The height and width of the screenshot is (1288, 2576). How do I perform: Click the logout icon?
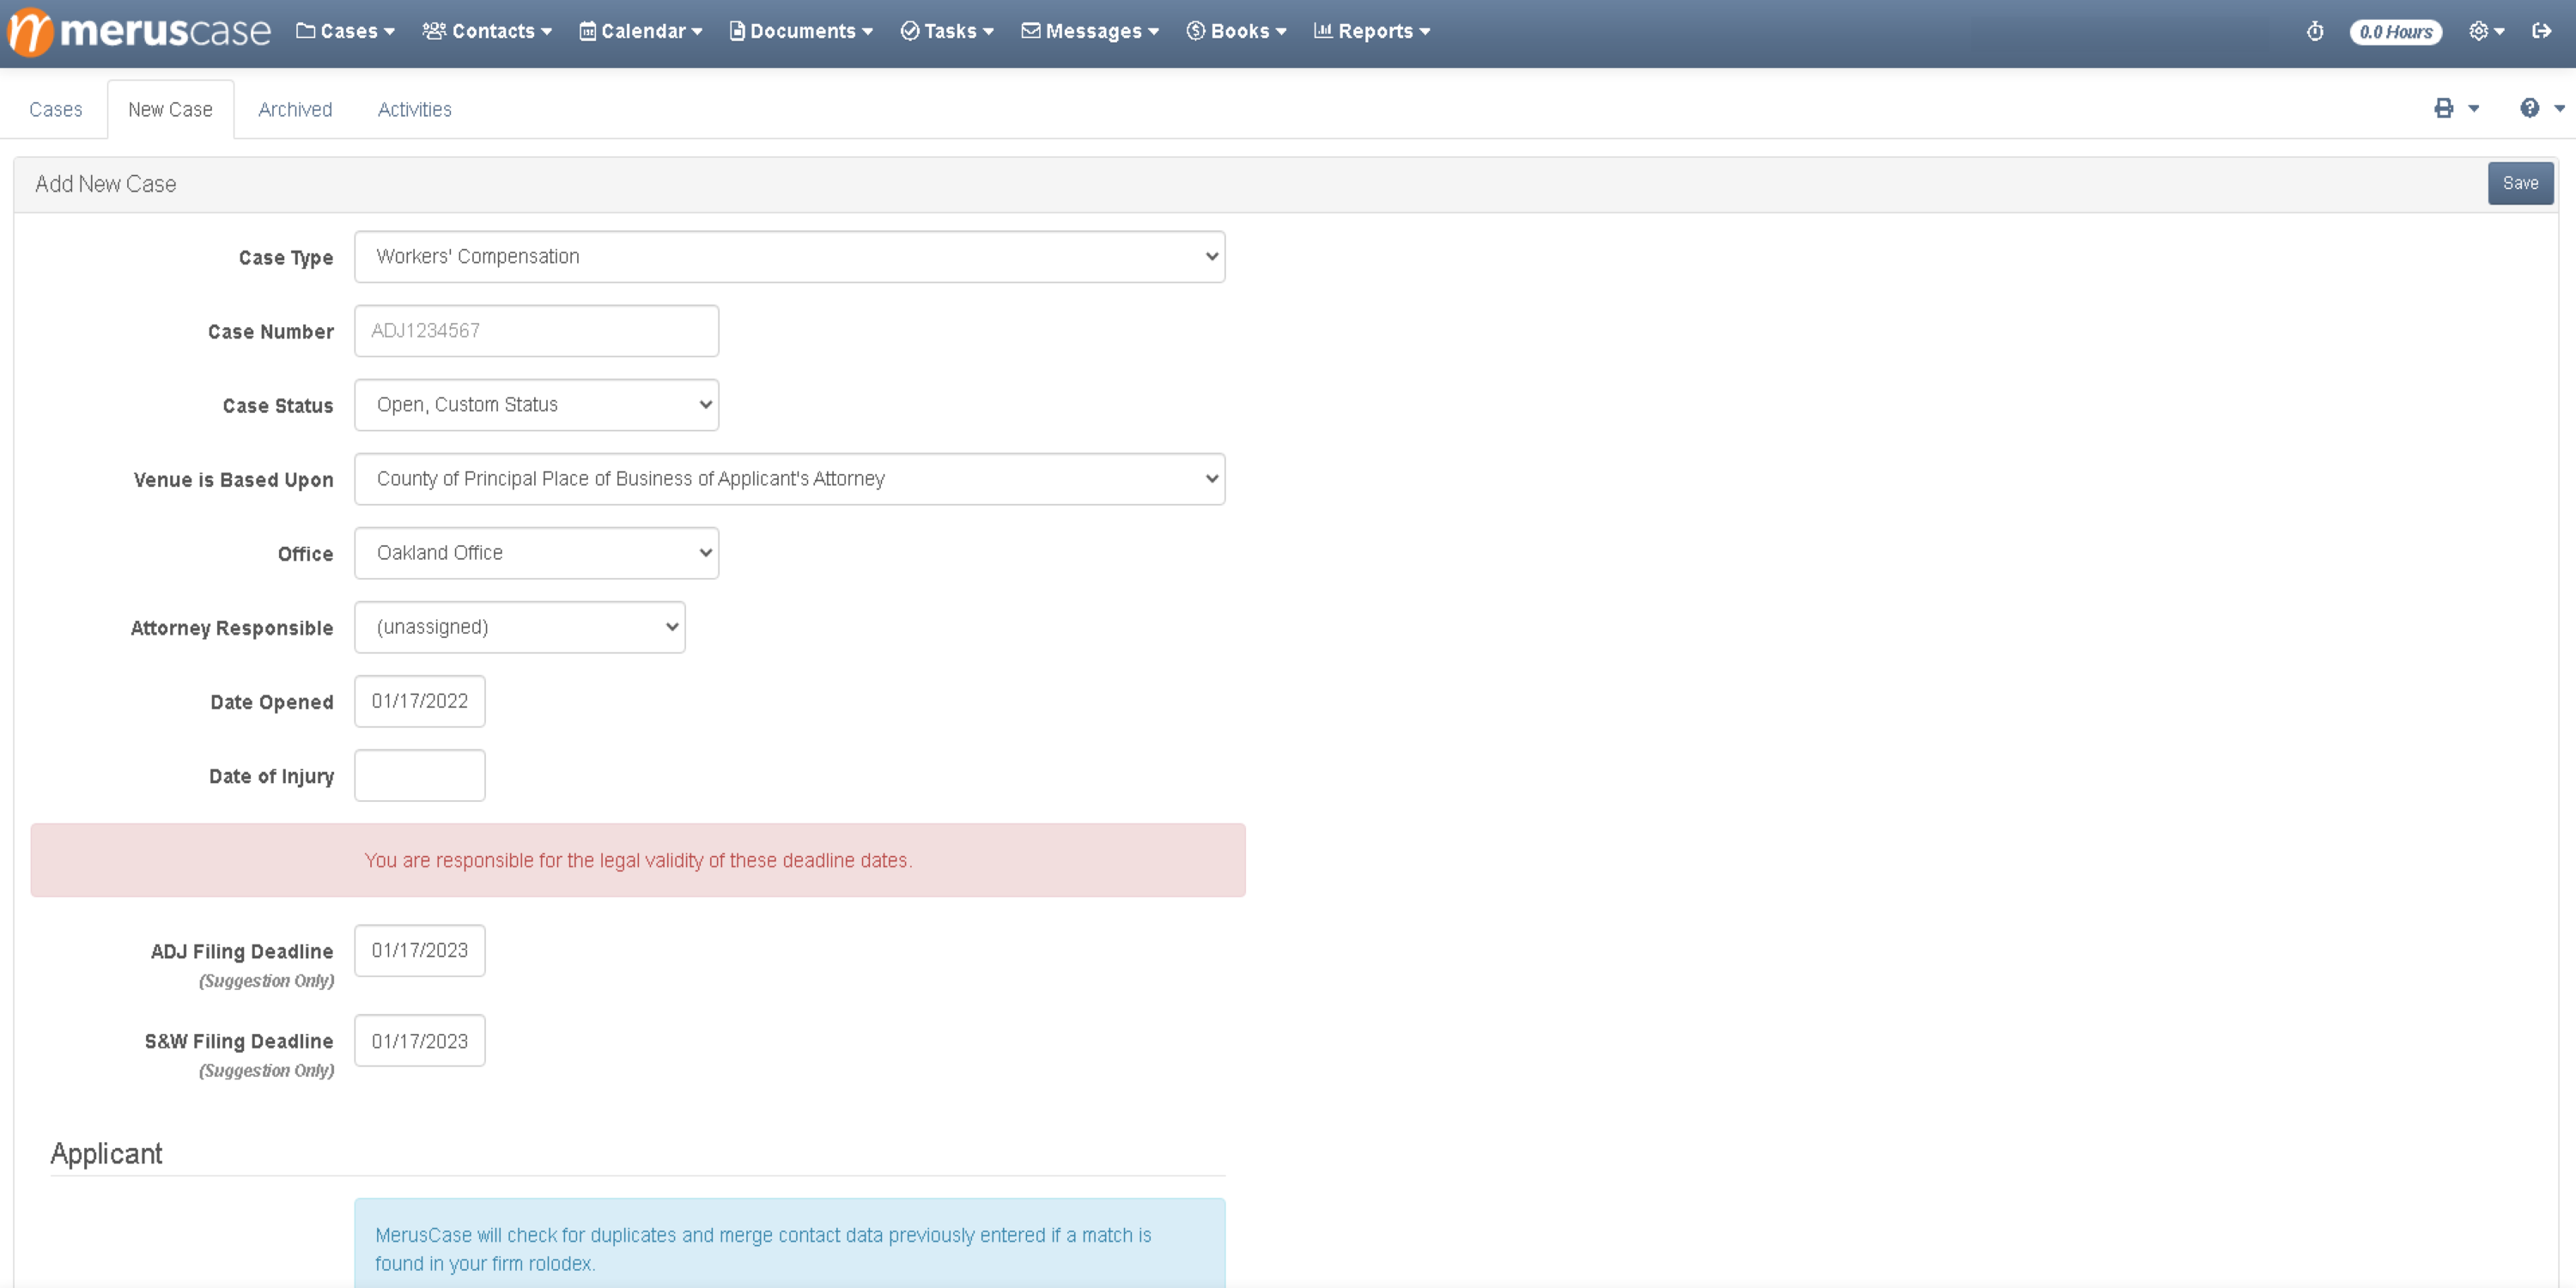2542,31
